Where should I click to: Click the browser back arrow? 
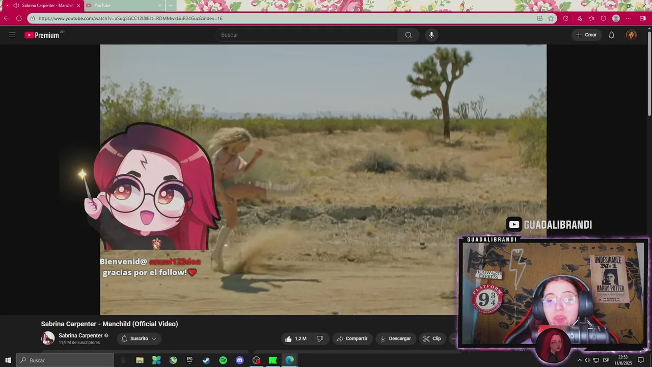coord(7,18)
